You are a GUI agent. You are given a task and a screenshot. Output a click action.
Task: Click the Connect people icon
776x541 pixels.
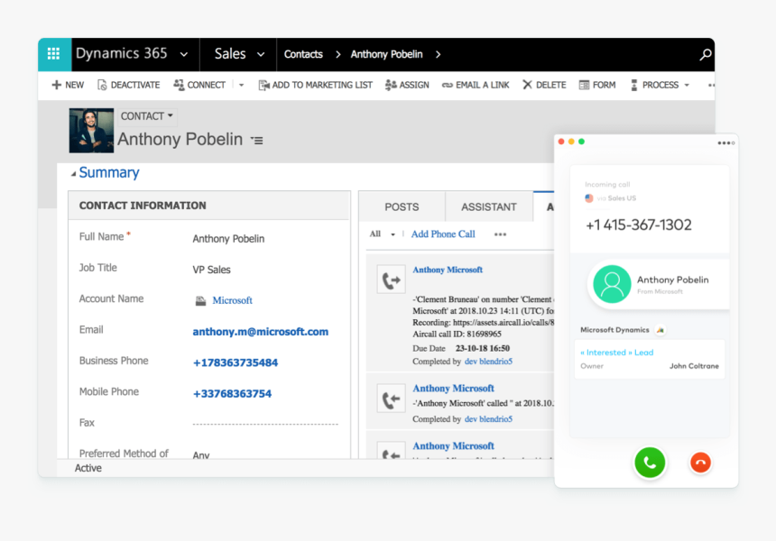coord(179,85)
